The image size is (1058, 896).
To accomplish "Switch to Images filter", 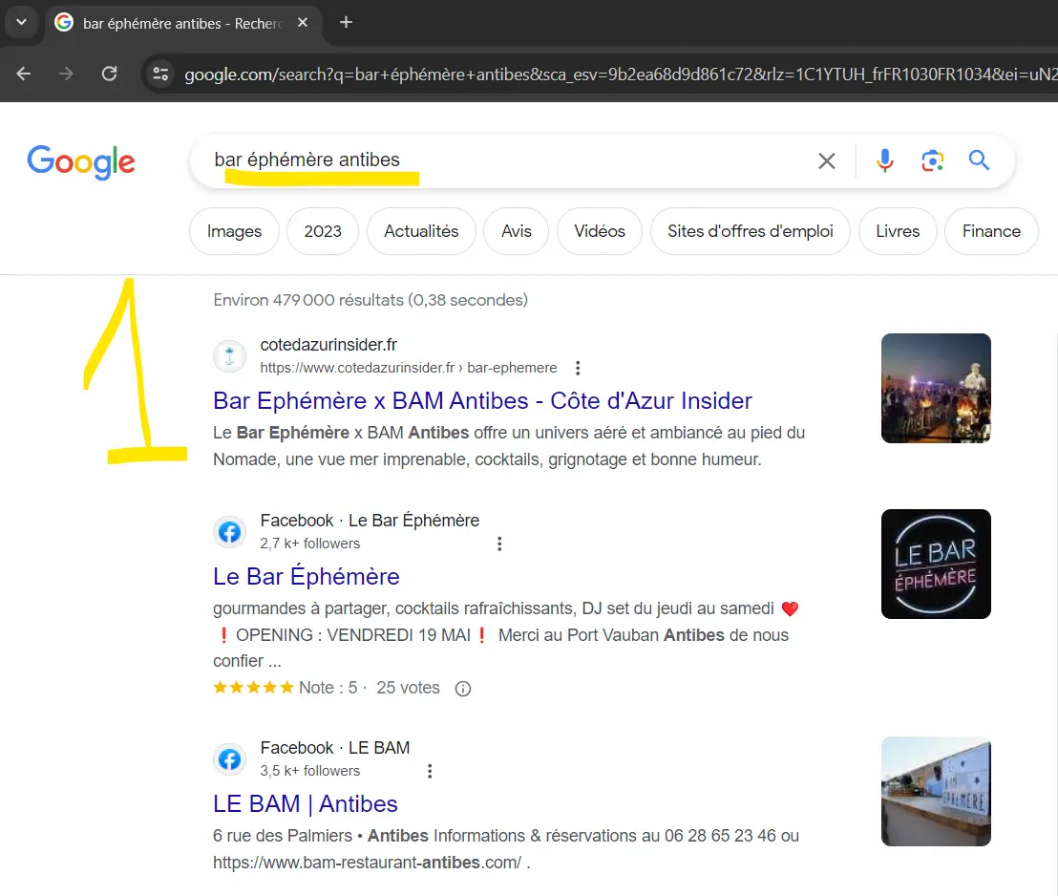I will [234, 231].
